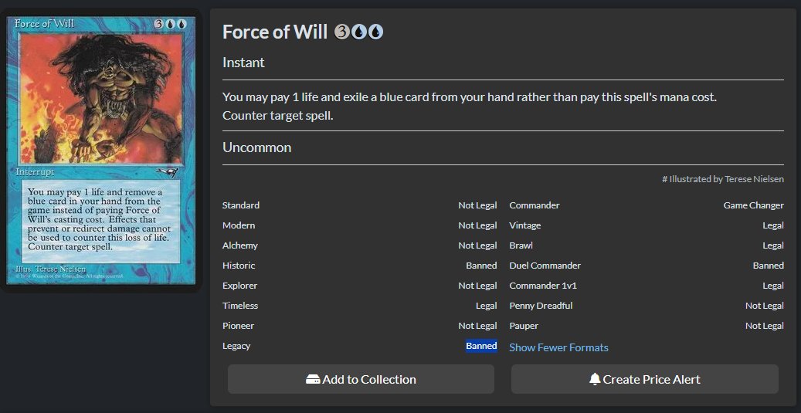Click the Commander 1v1 format label

(543, 286)
